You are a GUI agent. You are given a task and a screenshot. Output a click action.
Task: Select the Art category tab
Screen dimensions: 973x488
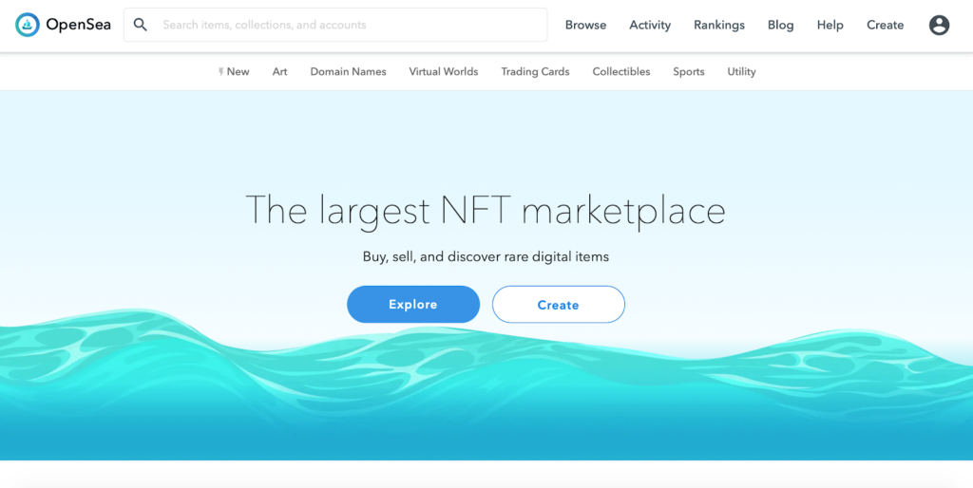(279, 71)
